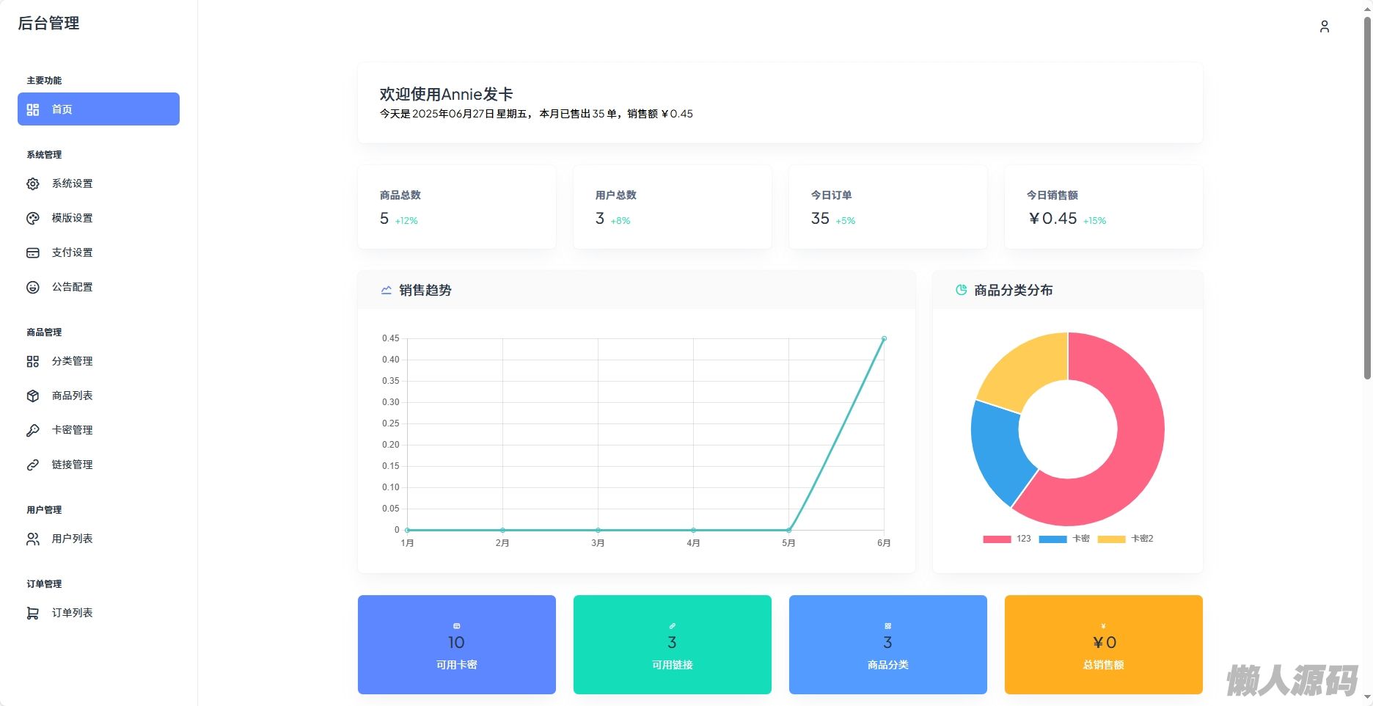The height and width of the screenshot is (706, 1373).
Task: Open the 首页 home menu item
Action: click(x=98, y=109)
